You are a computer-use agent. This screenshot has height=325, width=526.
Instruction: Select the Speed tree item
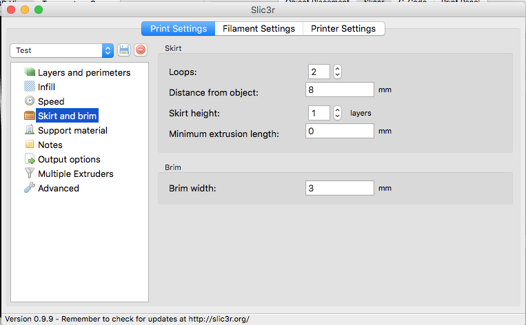pyautogui.click(x=51, y=101)
